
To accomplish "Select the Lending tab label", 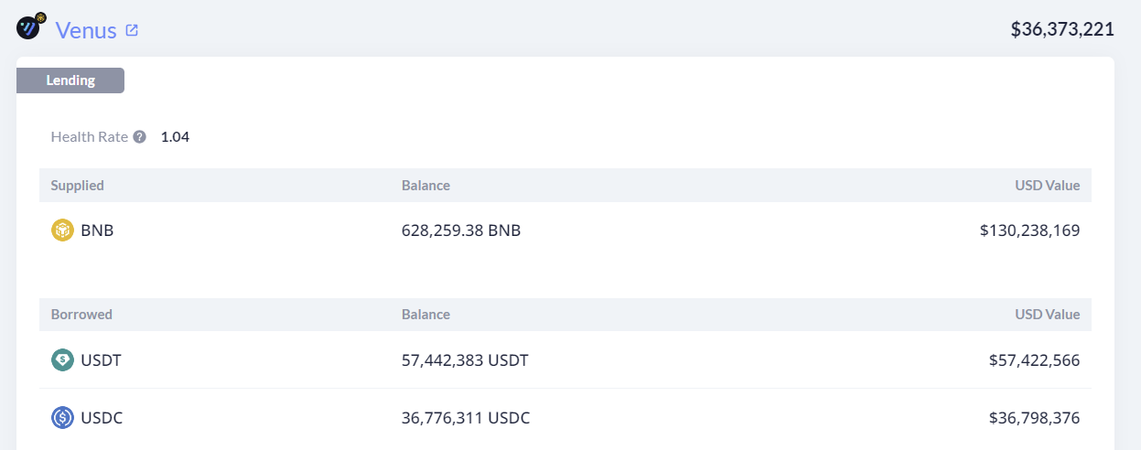I will 70,80.
